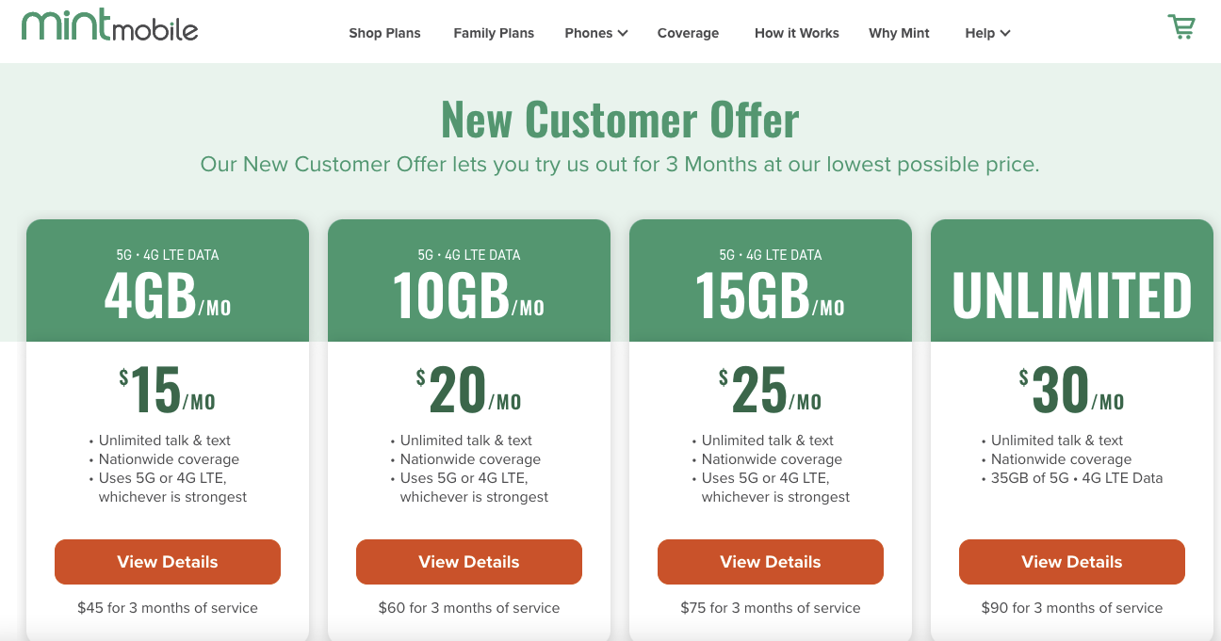Viewport: 1221px width, 641px height.
Task: Open How it Works page
Action: tap(797, 33)
